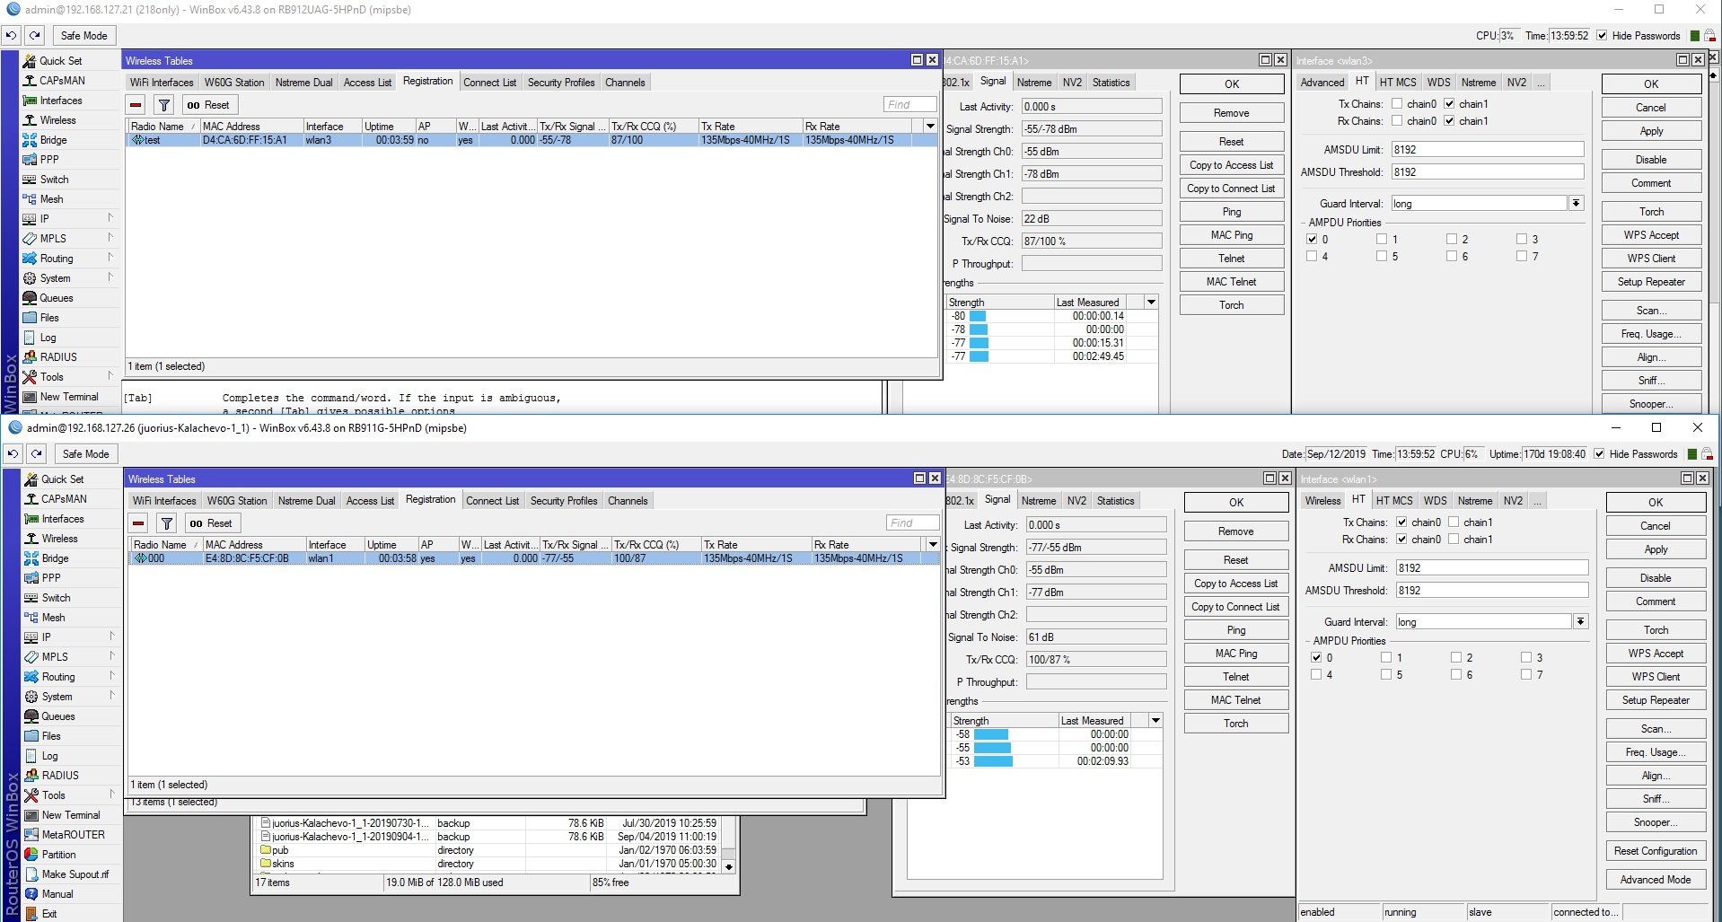Open RADIUS in the top window sidebar
The height and width of the screenshot is (922, 1722).
[x=58, y=357]
